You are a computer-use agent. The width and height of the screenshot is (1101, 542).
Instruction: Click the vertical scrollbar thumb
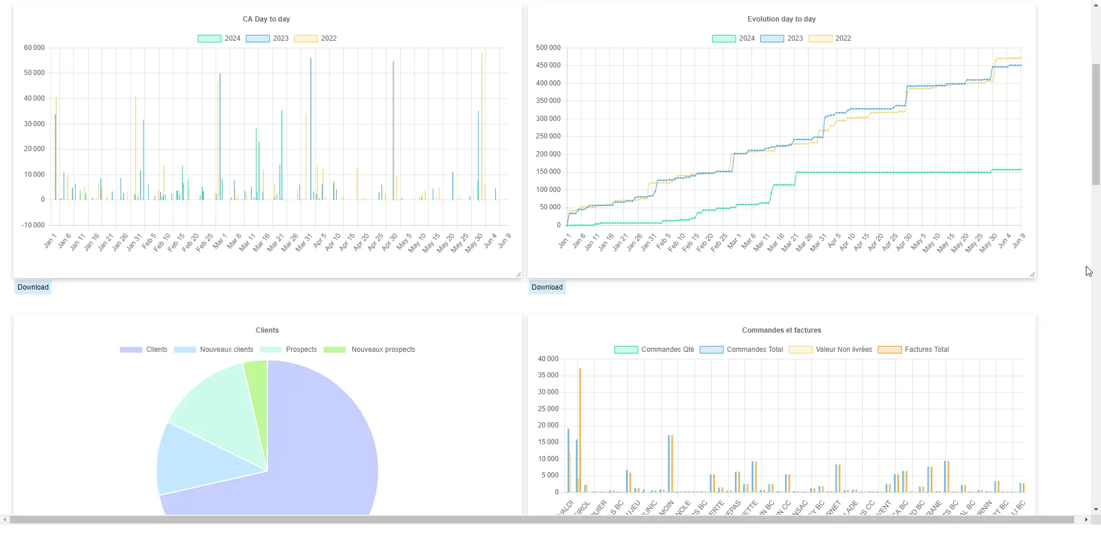1096,124
